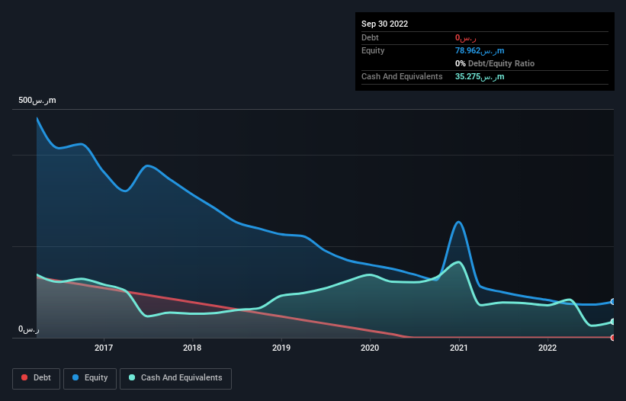Click Cash And Equivalents label in tooltip

pyautogui.click(x=402, y=76)
